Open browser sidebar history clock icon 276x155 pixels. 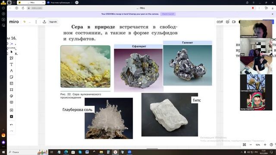tap(3, 8)
